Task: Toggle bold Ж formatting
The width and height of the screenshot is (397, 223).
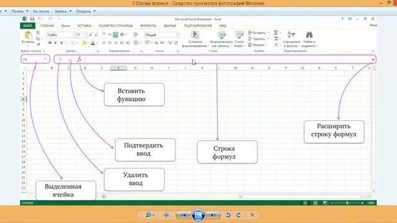Action: tap(50, 43)
